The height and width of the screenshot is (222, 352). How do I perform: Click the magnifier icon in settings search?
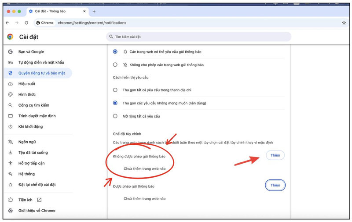(111, 36)
